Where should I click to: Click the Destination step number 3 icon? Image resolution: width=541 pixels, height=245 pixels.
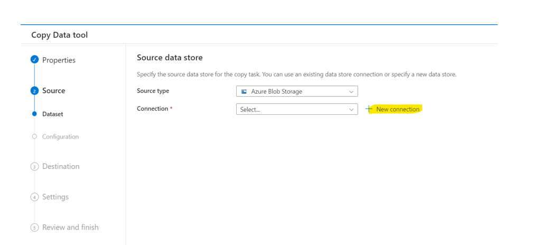click(x=34, y=167)
